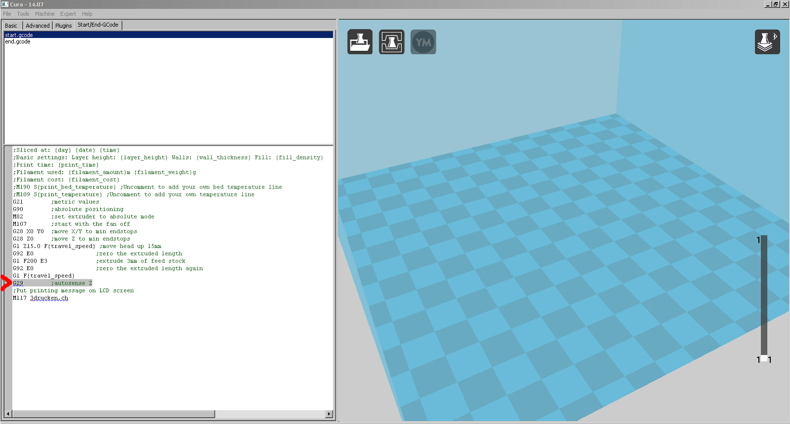Viewport: 790px width, 424px height.
Task: Click the 'G1 F200 E3' extrude line
Action: click(x=99, y=261)
